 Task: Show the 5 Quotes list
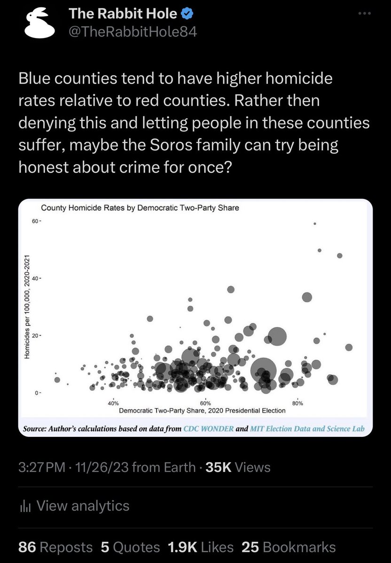[x=130, y=547]
